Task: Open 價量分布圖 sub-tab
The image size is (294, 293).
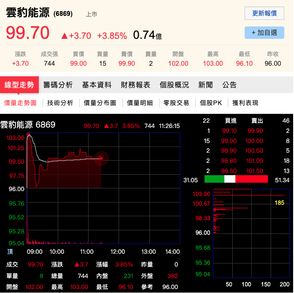Action: click(x=100, y=103)
